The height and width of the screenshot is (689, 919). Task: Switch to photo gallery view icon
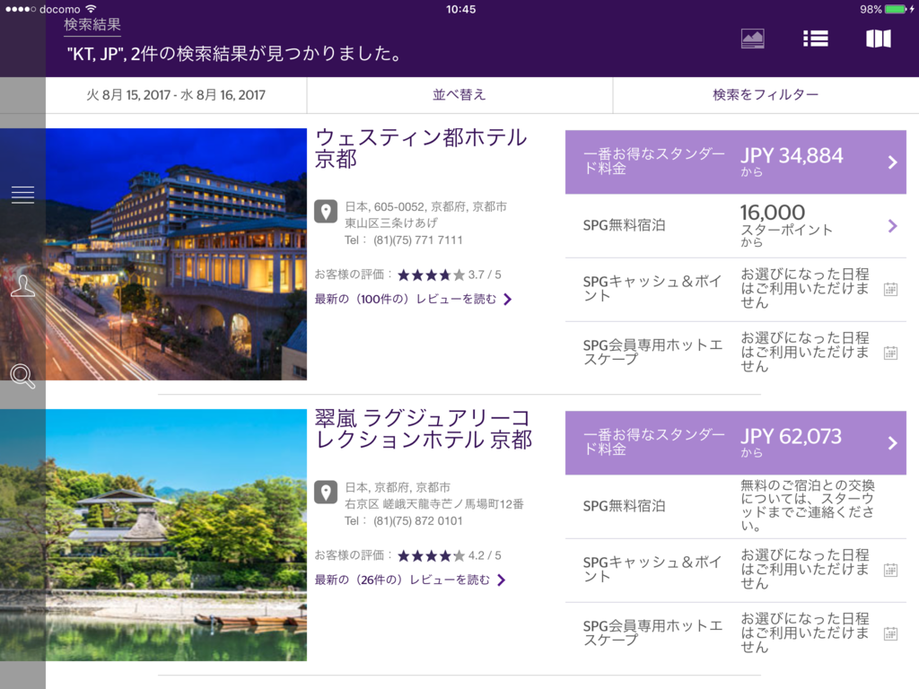click(x=753, y=39)
